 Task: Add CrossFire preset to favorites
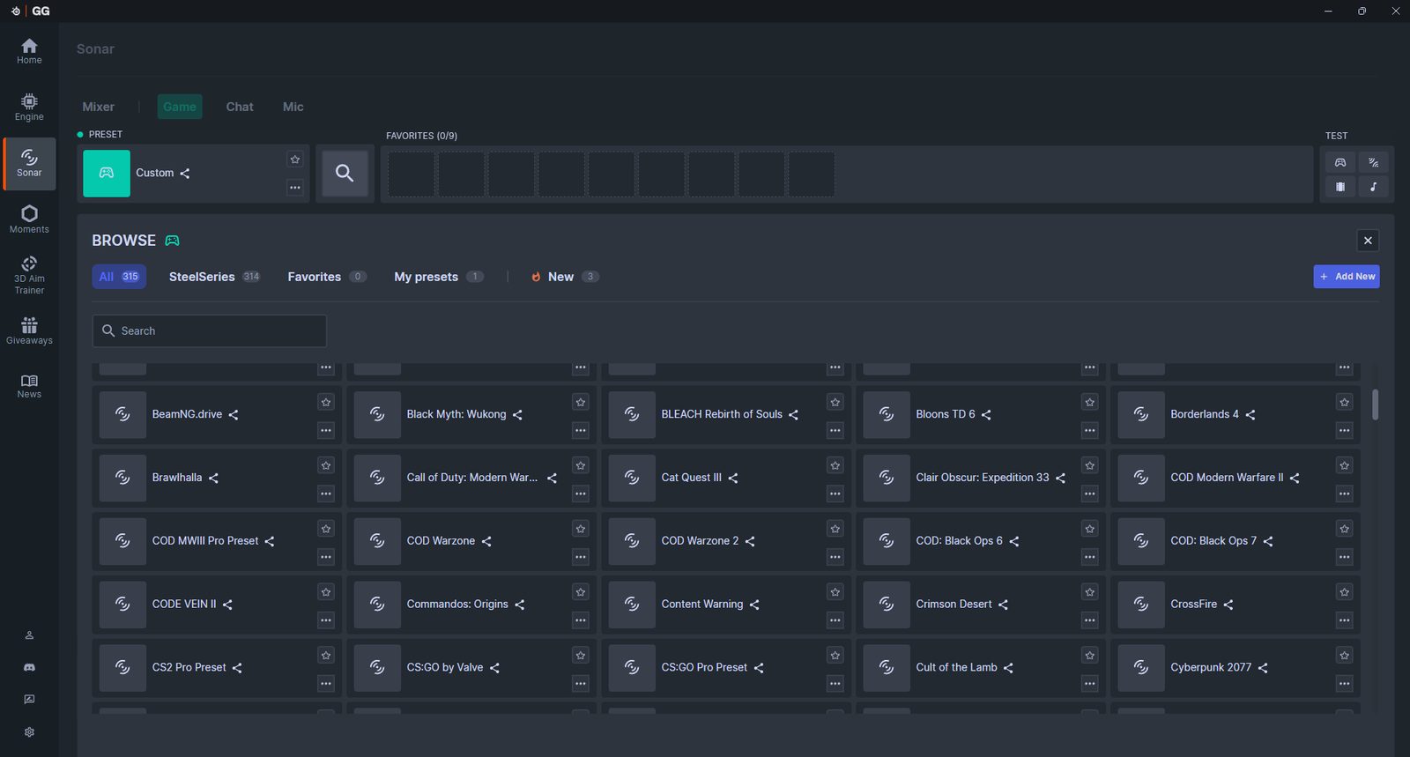1344,592
